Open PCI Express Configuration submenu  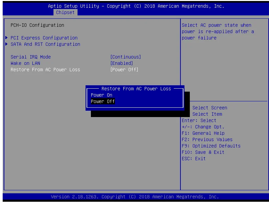click(x=44, y=38)
